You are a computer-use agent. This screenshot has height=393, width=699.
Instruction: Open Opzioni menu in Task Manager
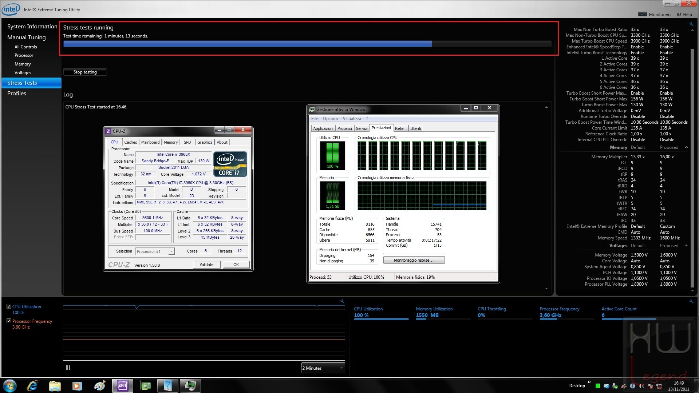coord(330,119)
